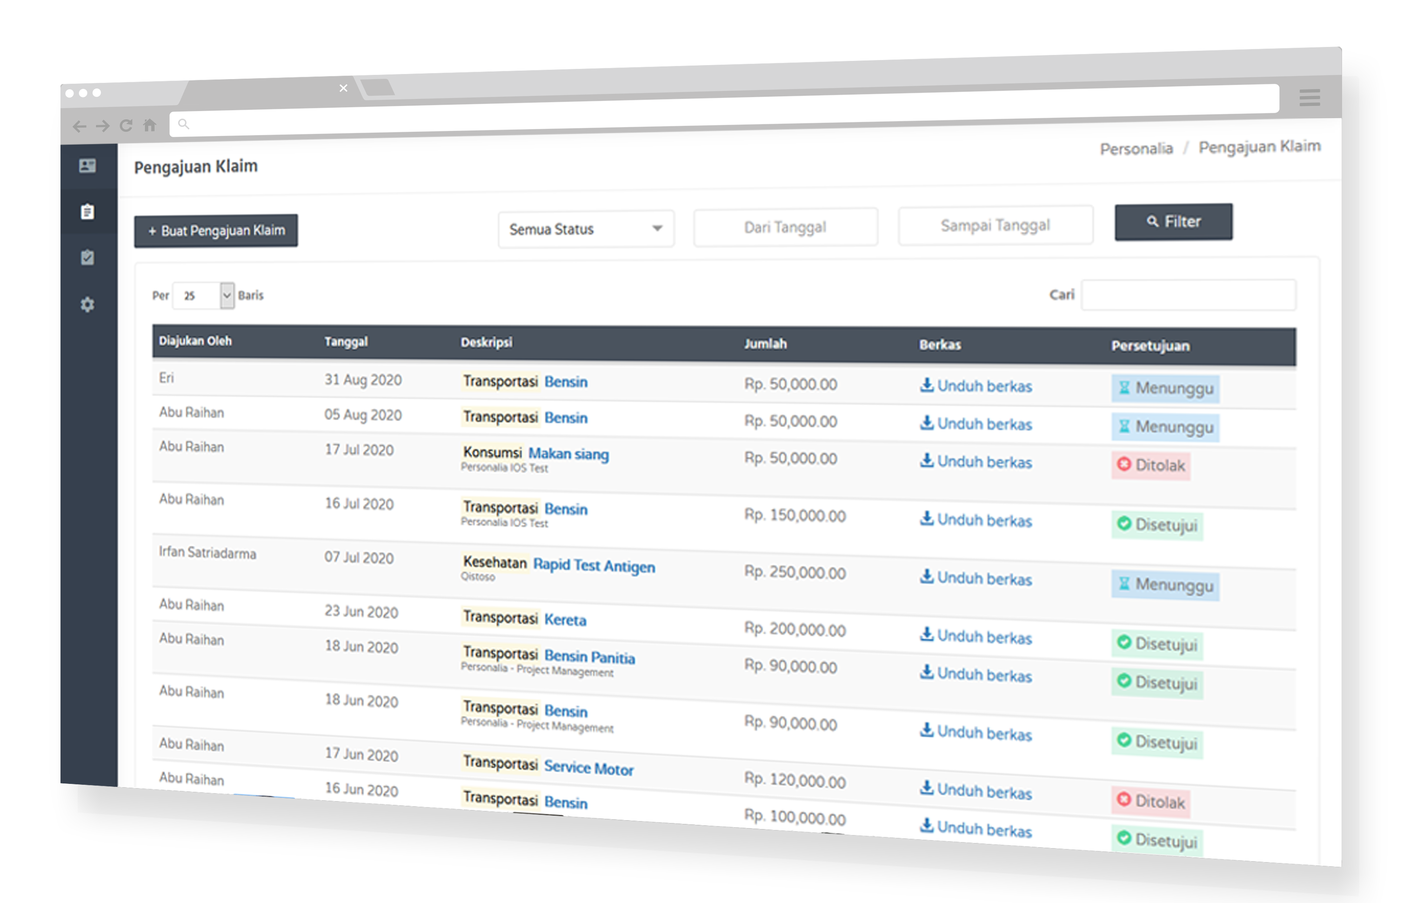The width and height of the screenshot is (1410, 903).
Task: Go to browser home icon
Action: click(x=150, y=125)
